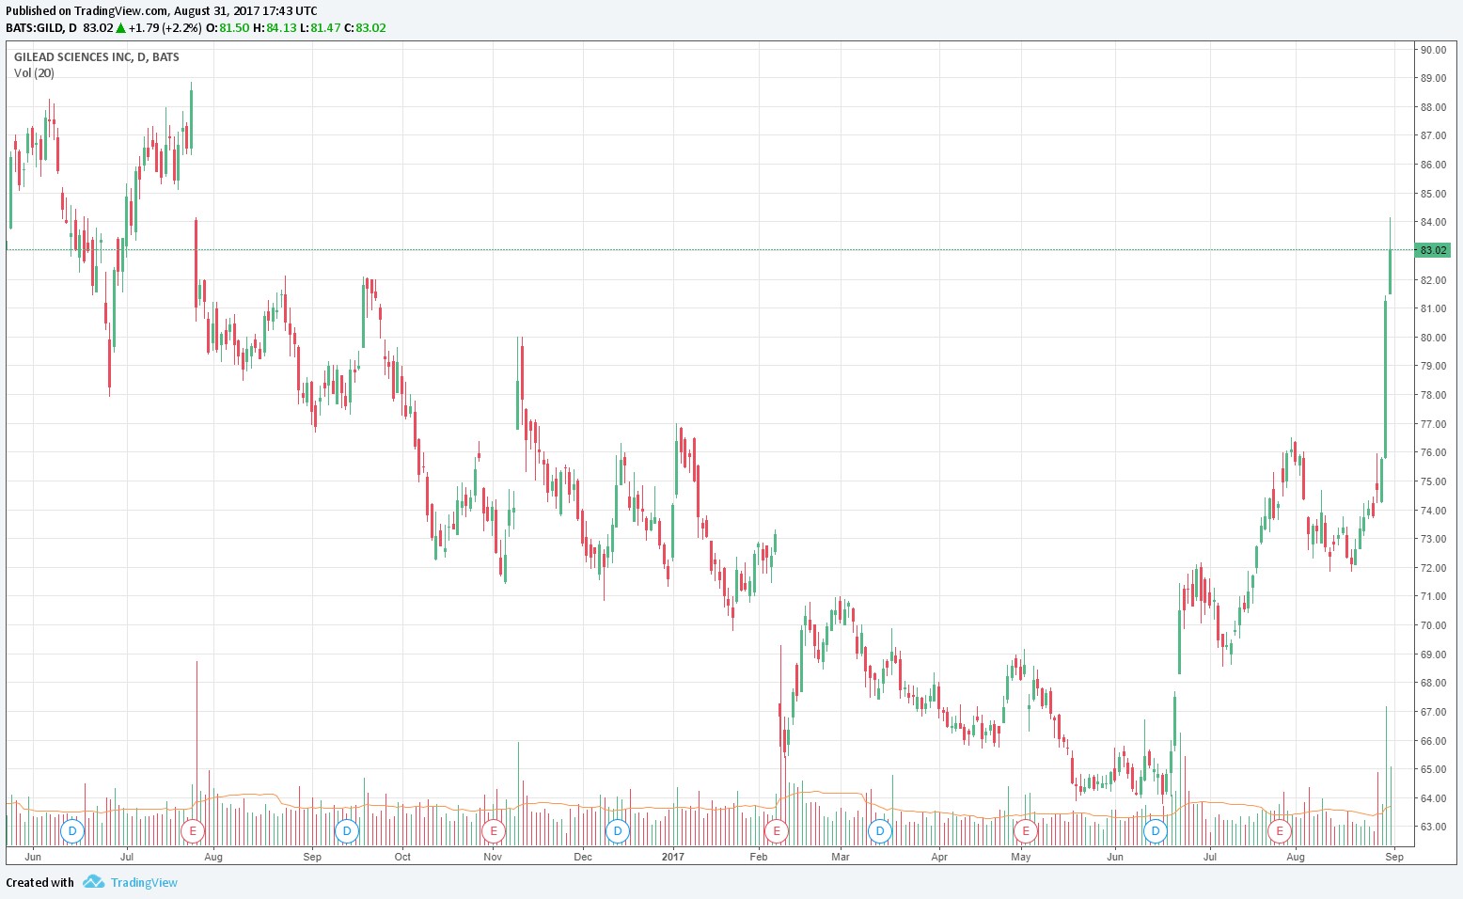Viewport: 1463px width, 899px height.
Task: Click the Vol (20) indicator label
Action: pyautogui.click(x=34, y=73)
